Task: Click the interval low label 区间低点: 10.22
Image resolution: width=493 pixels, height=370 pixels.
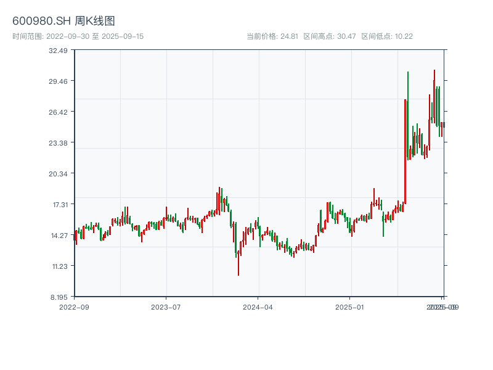Action: (x=387, y=36)
